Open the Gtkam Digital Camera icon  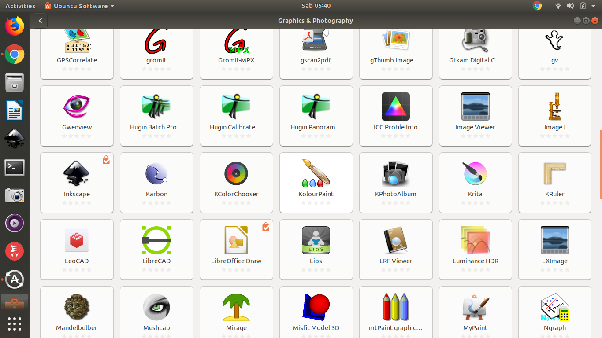(x=475, y=40)
